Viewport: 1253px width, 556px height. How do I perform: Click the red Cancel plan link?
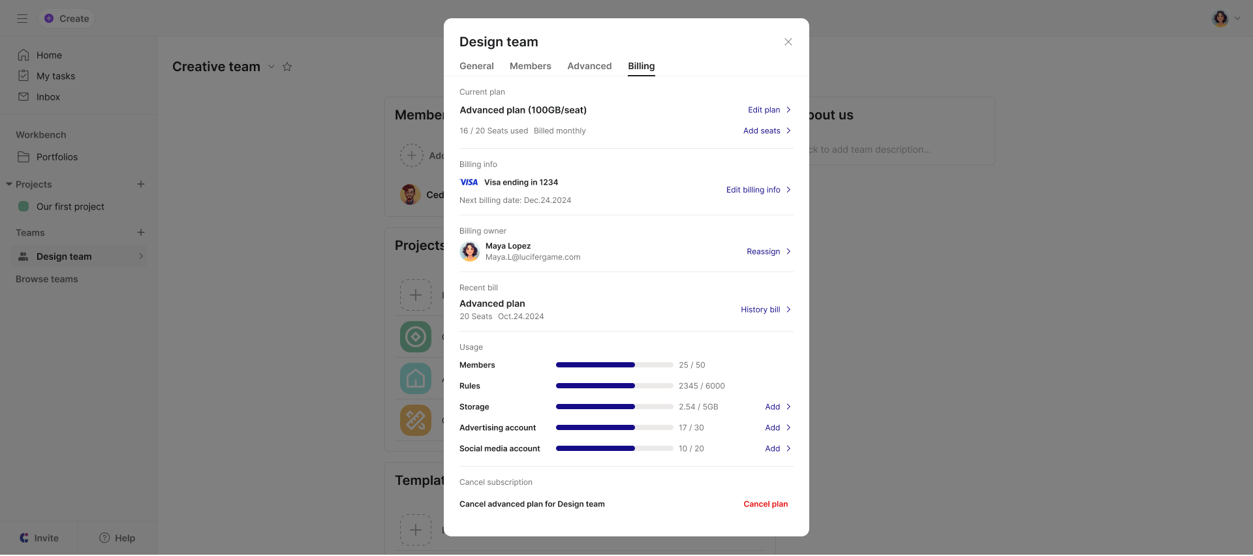click(x=766, y=504)
